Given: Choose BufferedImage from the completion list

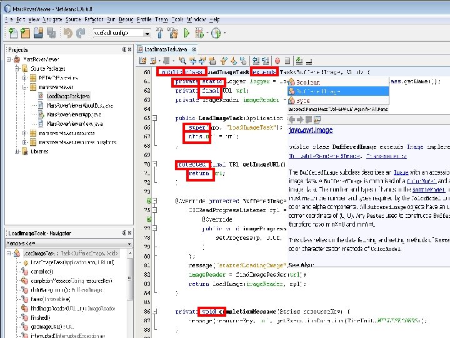Looking at the screenshot, I should 319,91.
